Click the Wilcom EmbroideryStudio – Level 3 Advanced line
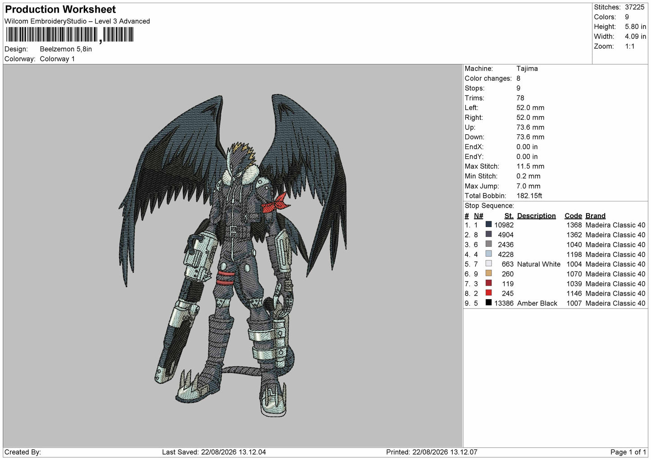This screenshot has width=651, height=460. point(77,21)
